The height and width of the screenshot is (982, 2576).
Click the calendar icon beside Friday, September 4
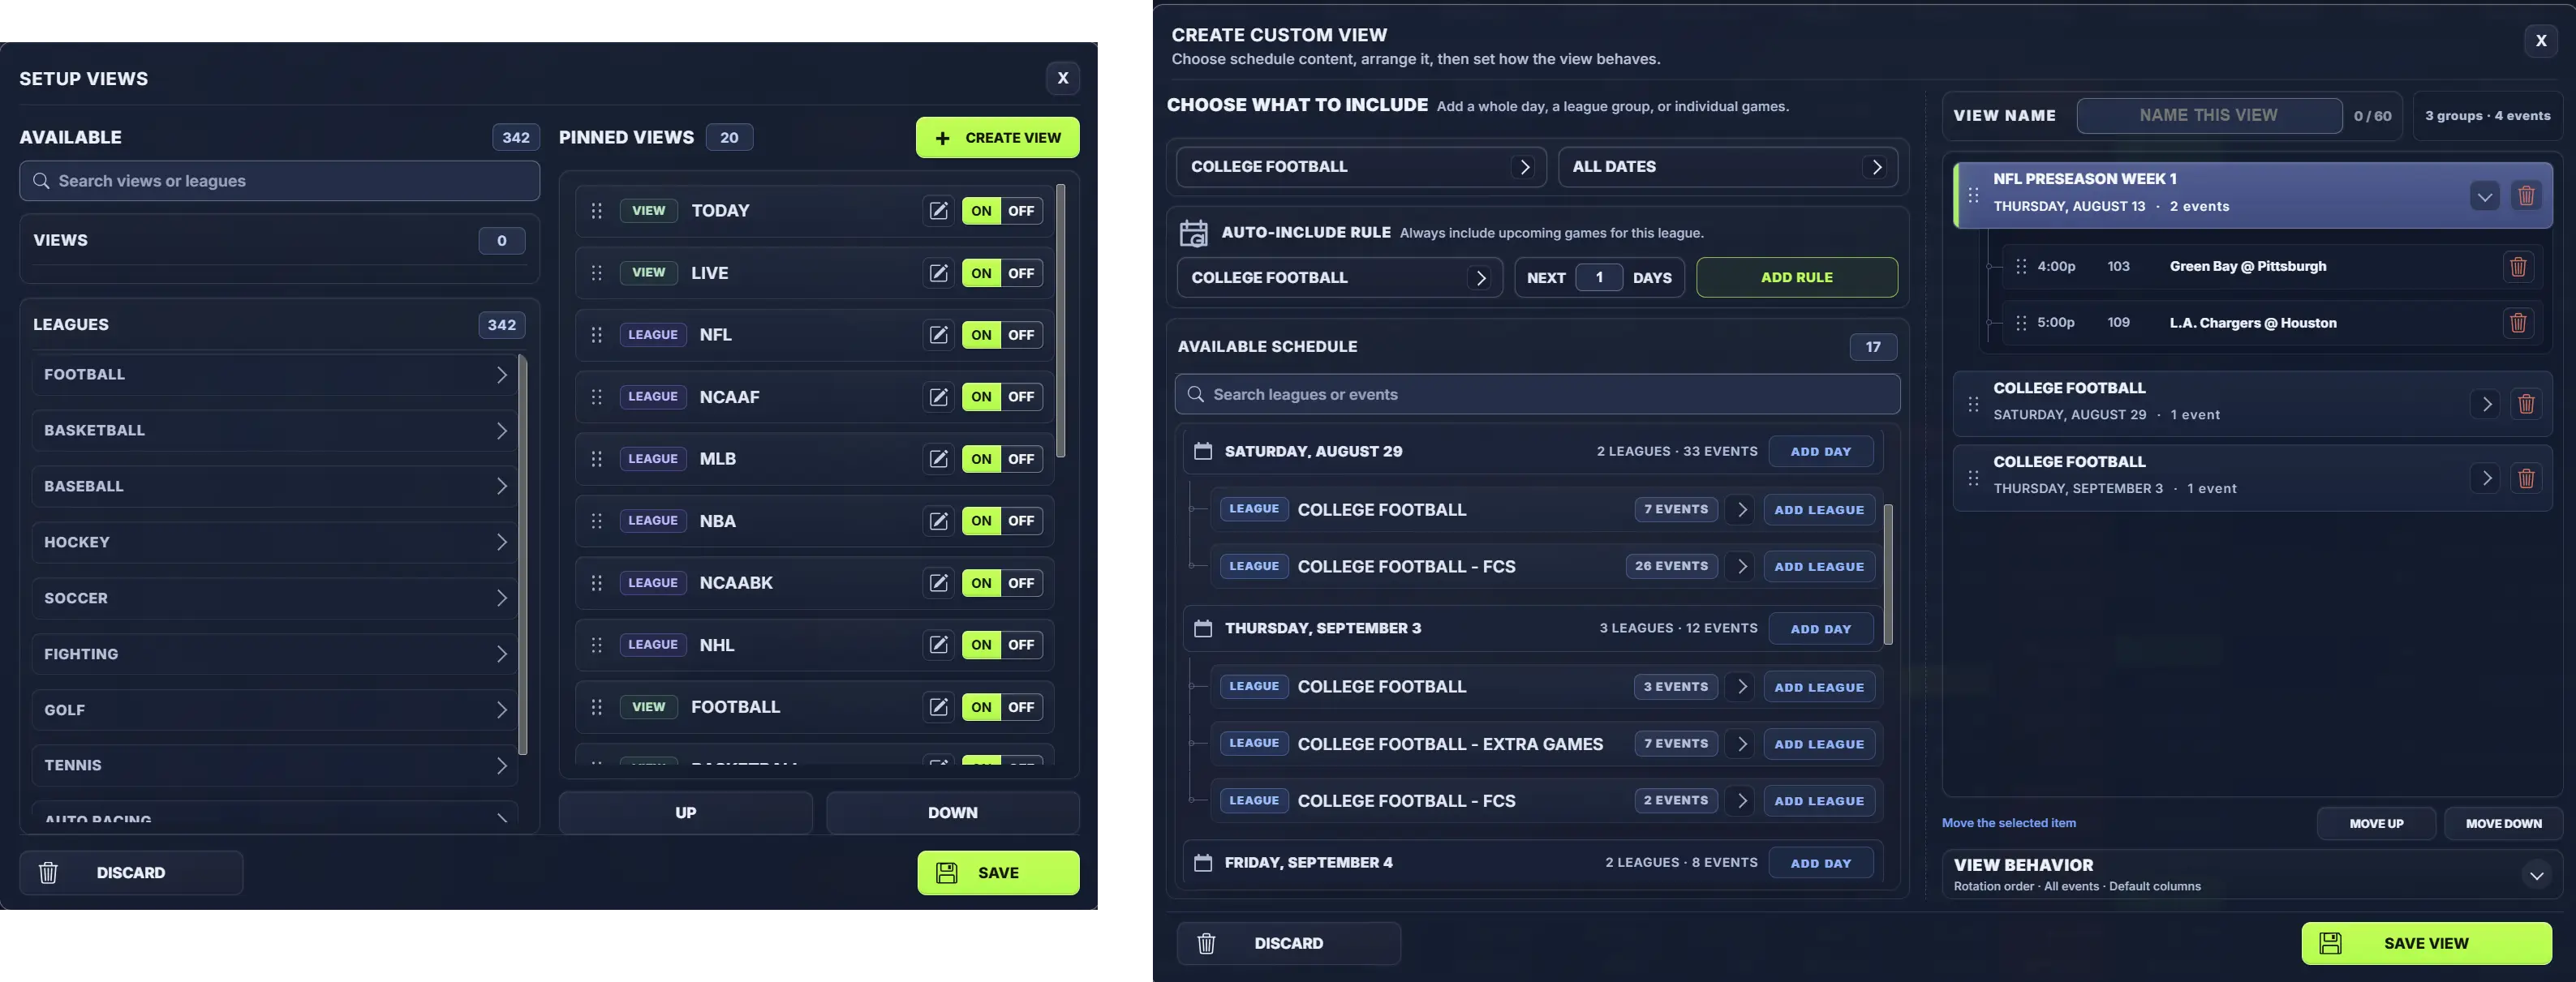[1203, 862]
